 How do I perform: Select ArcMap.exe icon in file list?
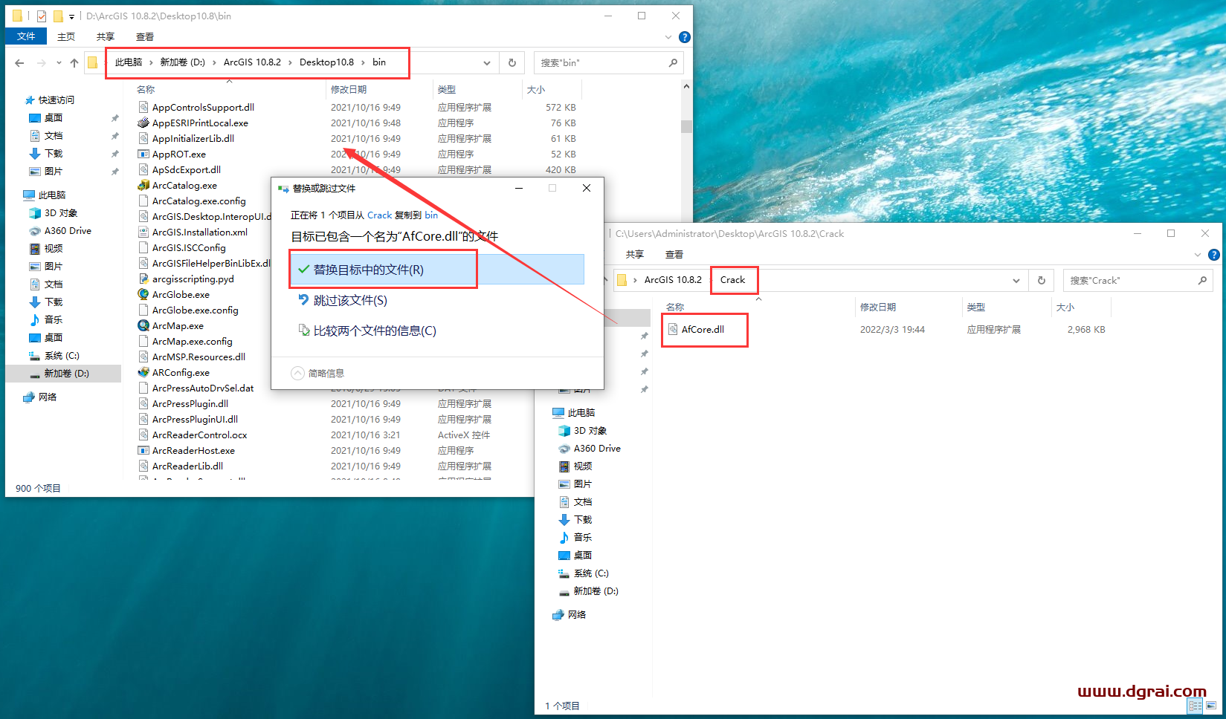(x=143, y=325)
